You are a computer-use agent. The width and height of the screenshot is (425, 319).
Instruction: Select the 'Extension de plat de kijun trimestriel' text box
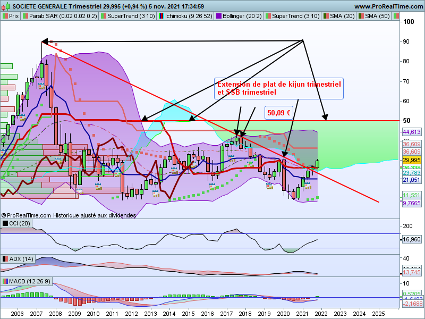(x=279, y=88)
